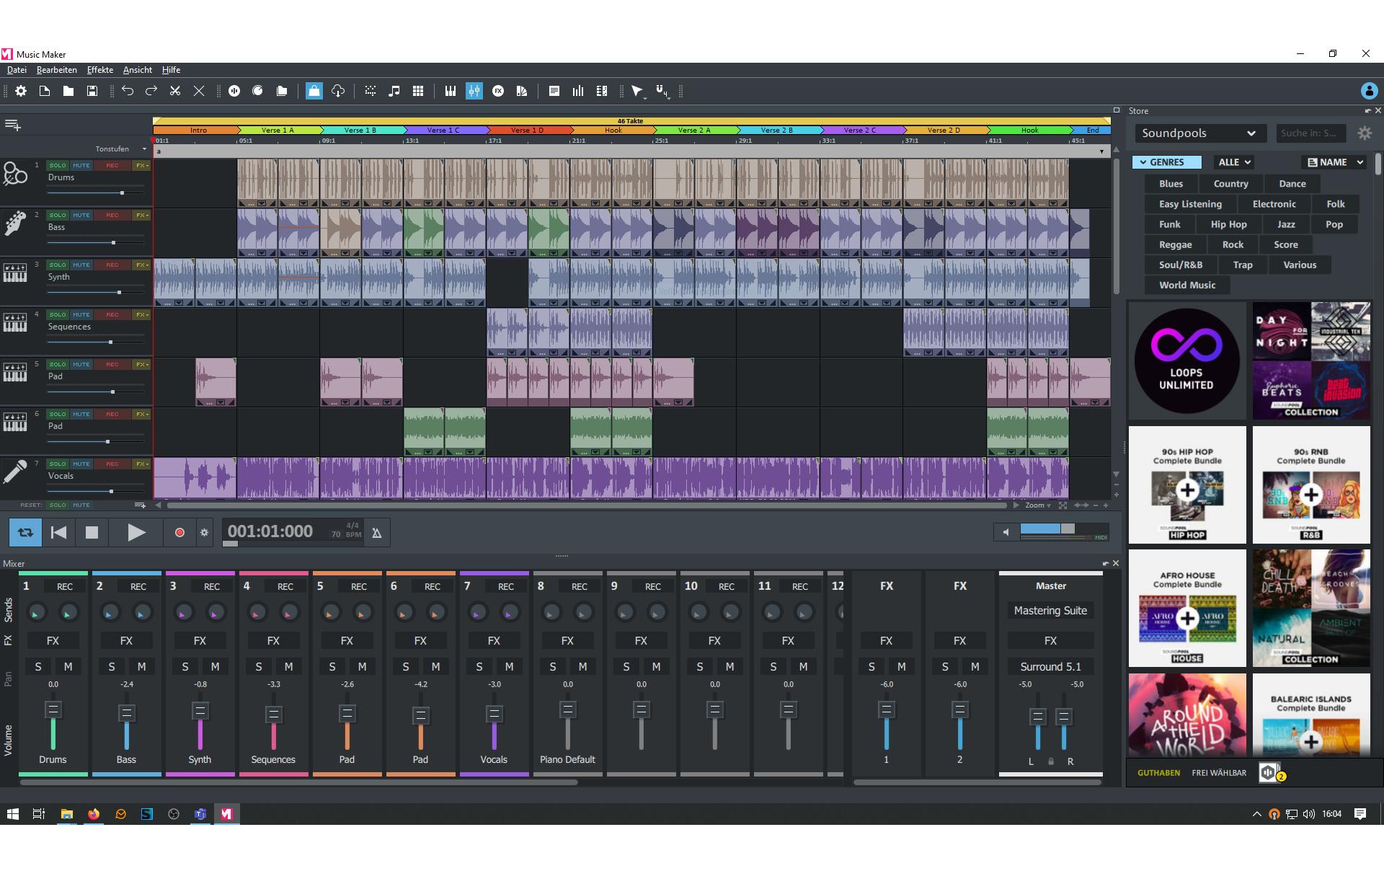Solo the Vocals track
This screenshot has height=871, width=1384.
[x=58, y=464]
